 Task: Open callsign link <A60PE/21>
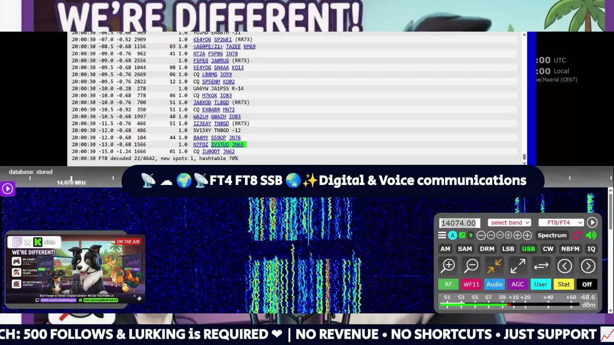(208, 46)
